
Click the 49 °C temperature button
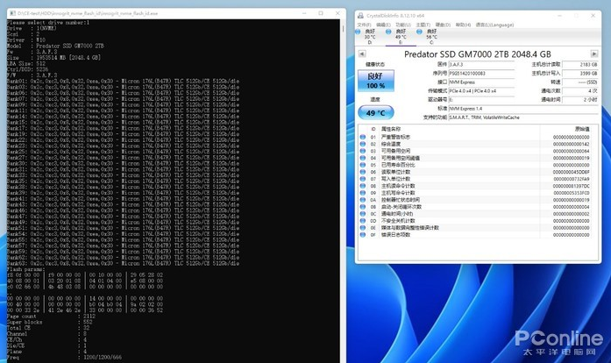click(x=375, y=112)
